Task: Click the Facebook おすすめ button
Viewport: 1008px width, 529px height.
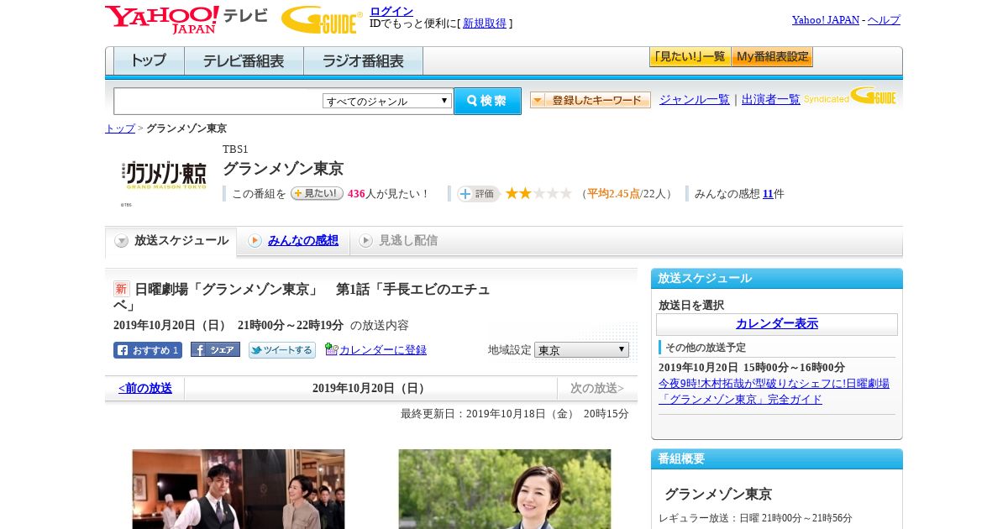Action: point(148,350)
